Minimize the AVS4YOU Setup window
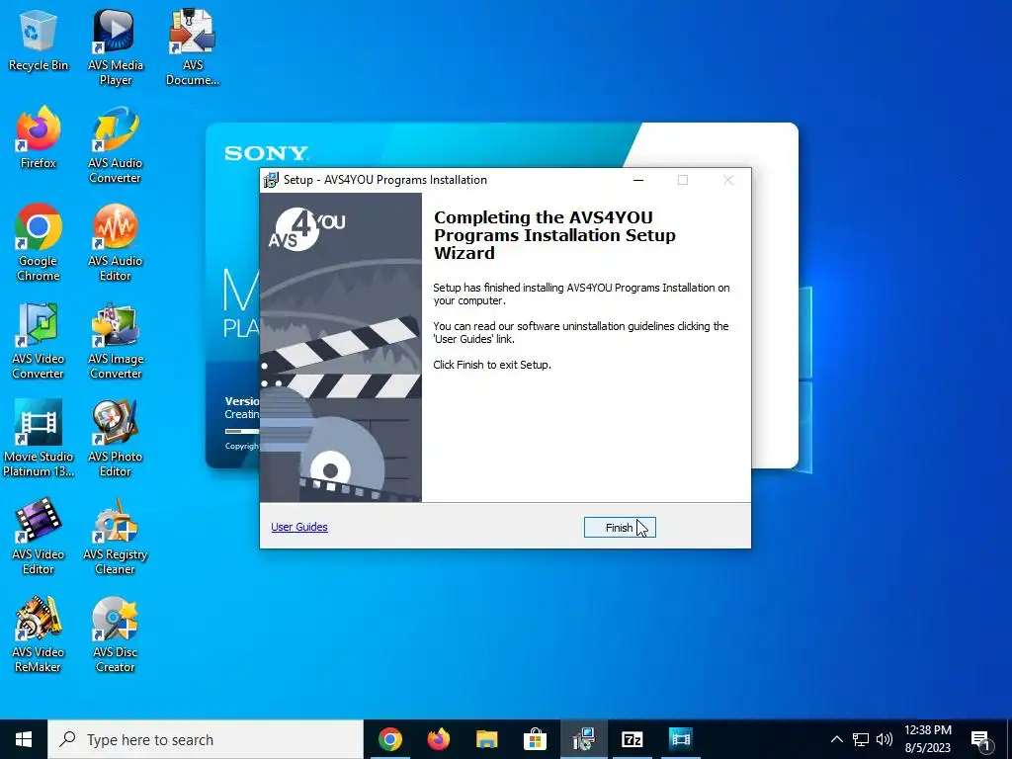 tap(638, 180)
